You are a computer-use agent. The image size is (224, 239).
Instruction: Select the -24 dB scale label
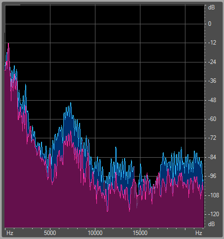212,62
